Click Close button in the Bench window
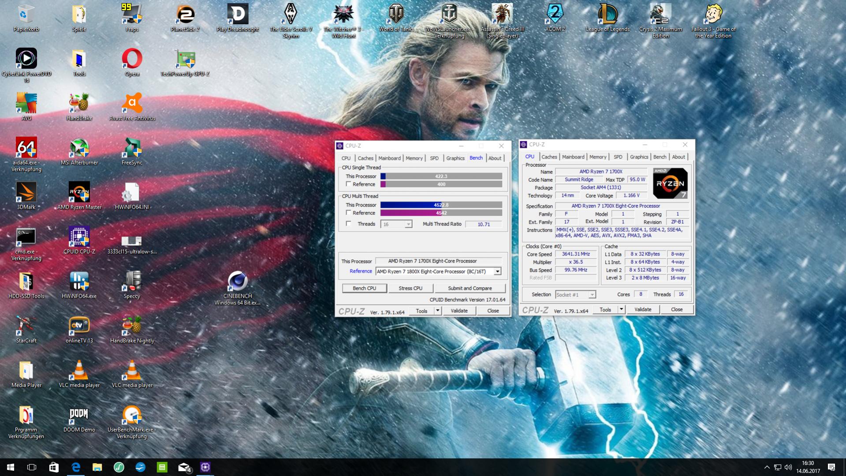This screenshot has height=476, width=846. [x=493, y=311]
